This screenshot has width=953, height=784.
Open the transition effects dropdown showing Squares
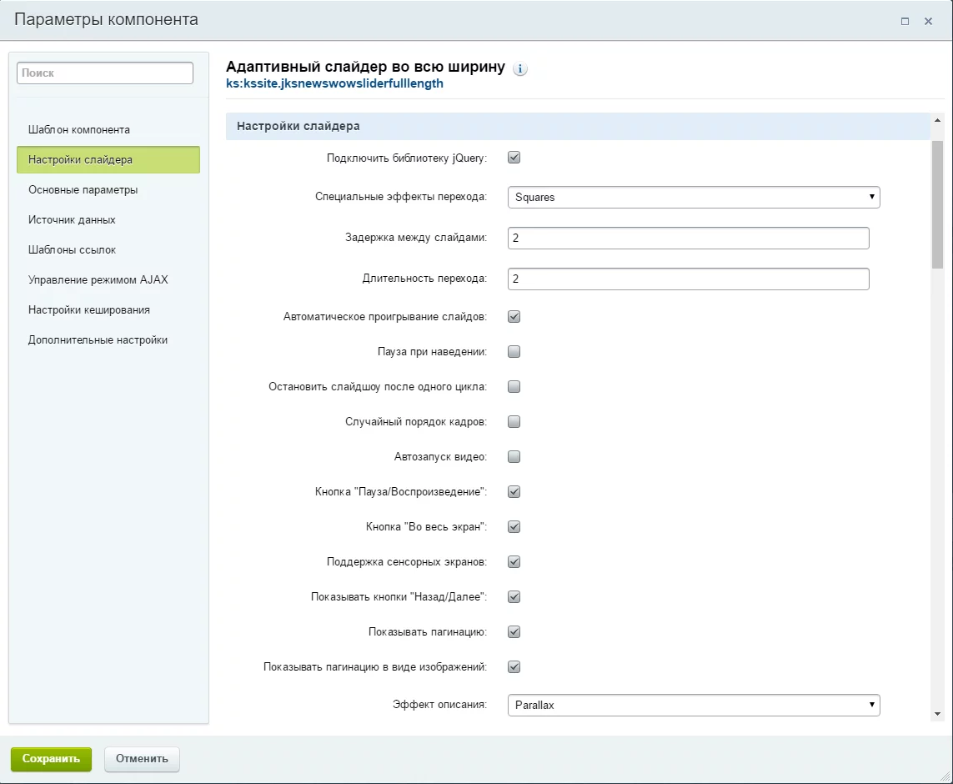point(693,198)
